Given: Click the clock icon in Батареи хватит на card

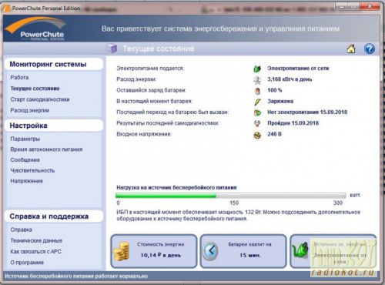Looking at the screenshot, I should pos(210,251).
